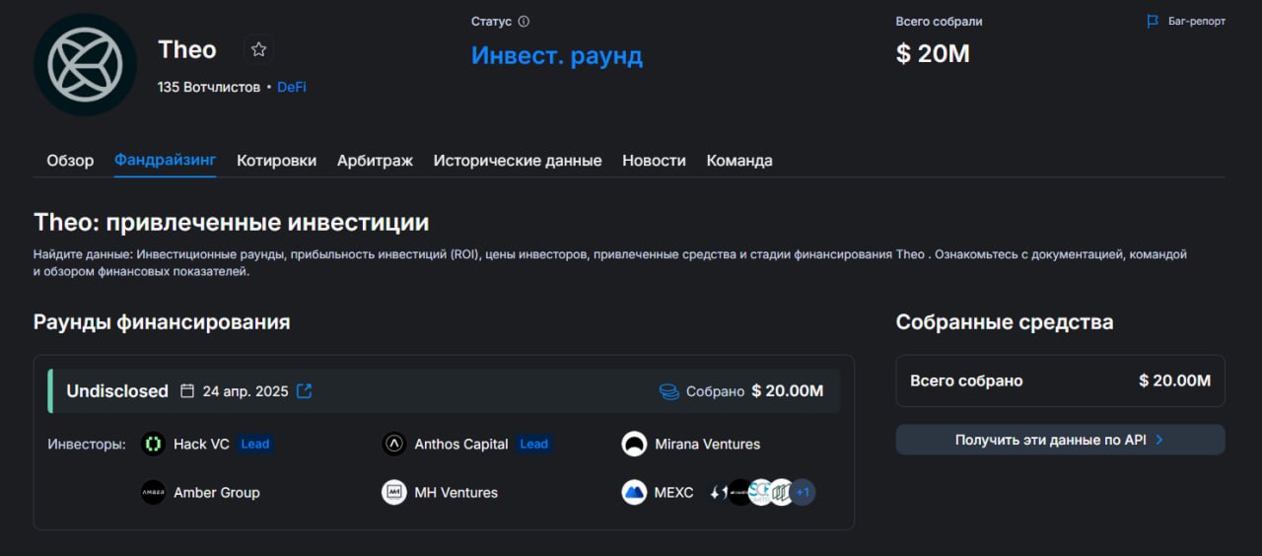This screenshot has height=556, width=1262.
Task: Open the Новости tab
Action: 654,161
